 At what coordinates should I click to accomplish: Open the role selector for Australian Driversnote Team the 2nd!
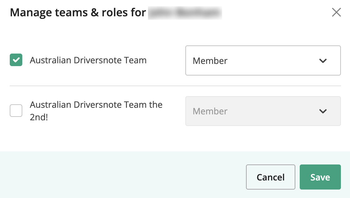pos(263,111)
